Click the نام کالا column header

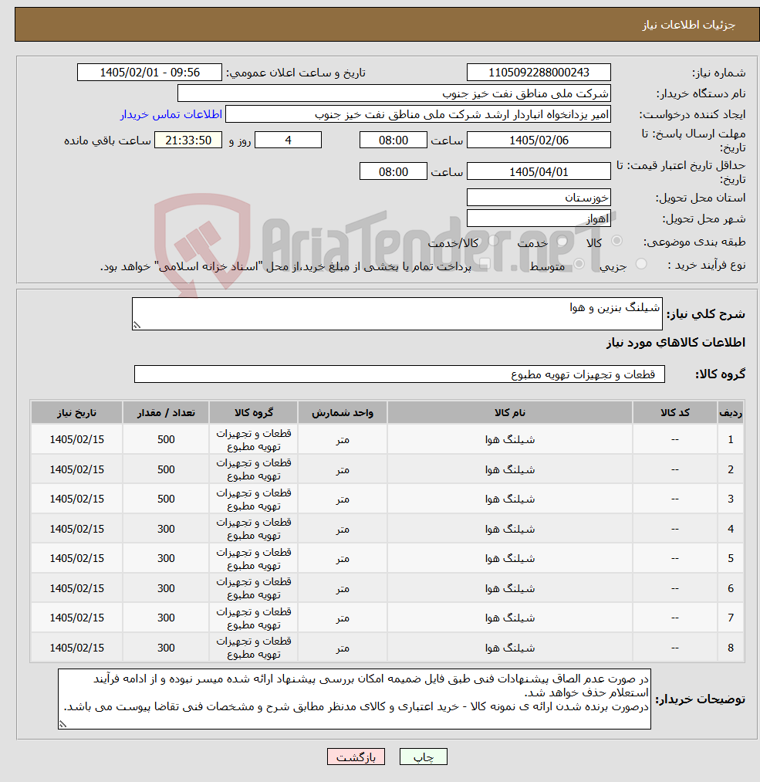[510, 413]
